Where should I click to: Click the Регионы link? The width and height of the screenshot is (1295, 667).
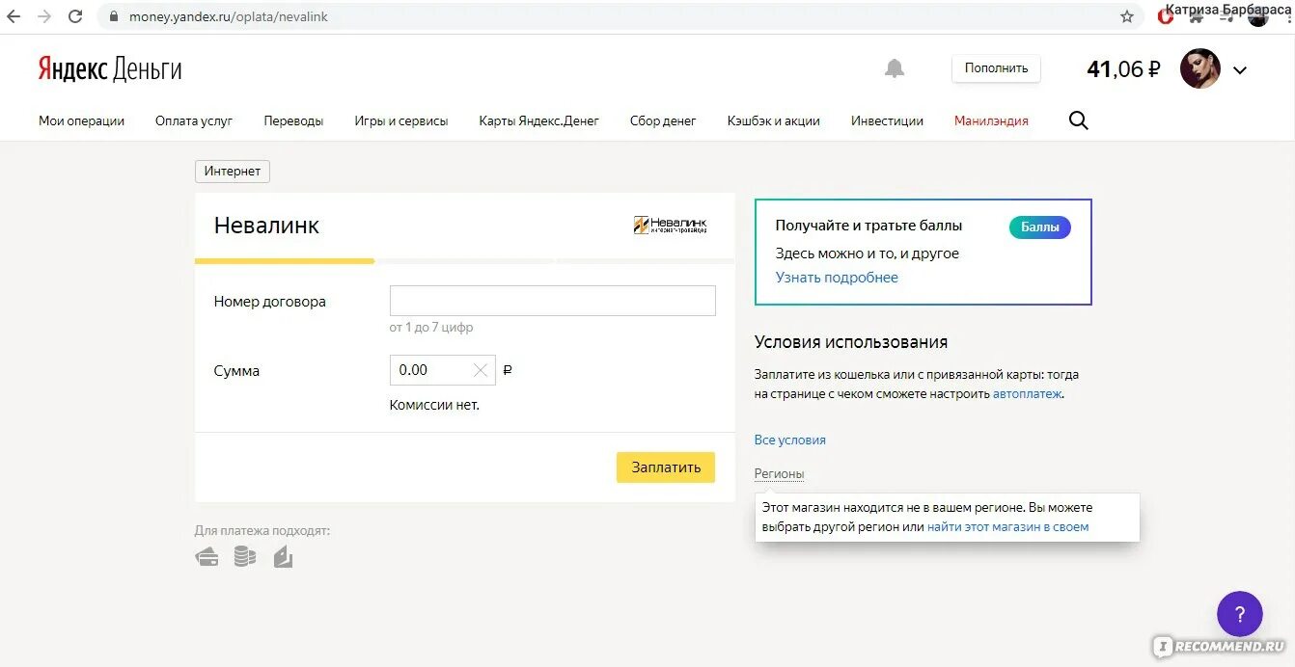tap(780, 473)
